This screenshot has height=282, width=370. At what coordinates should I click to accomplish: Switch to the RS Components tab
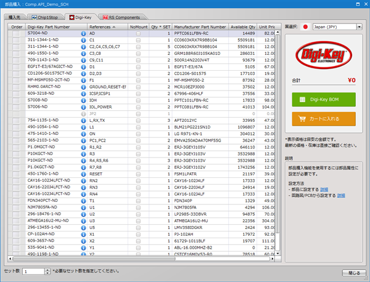121,17
